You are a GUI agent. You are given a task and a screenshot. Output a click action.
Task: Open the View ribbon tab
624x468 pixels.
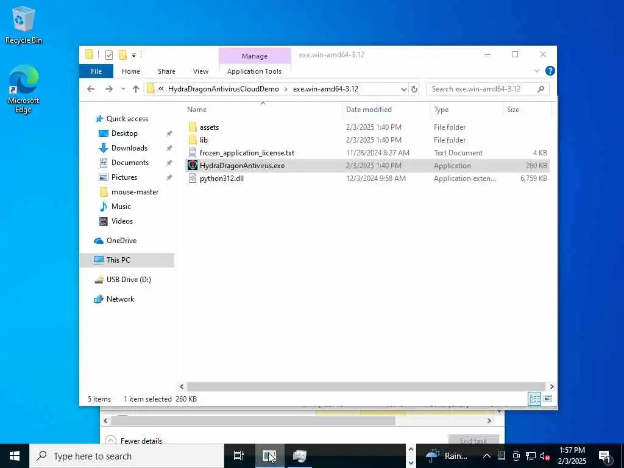pyautogui.click(x=200, y=71)
